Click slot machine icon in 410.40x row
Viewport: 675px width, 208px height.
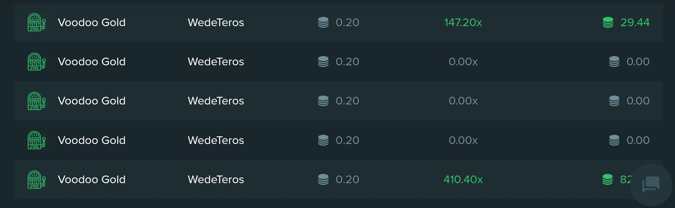coord(36,180)
